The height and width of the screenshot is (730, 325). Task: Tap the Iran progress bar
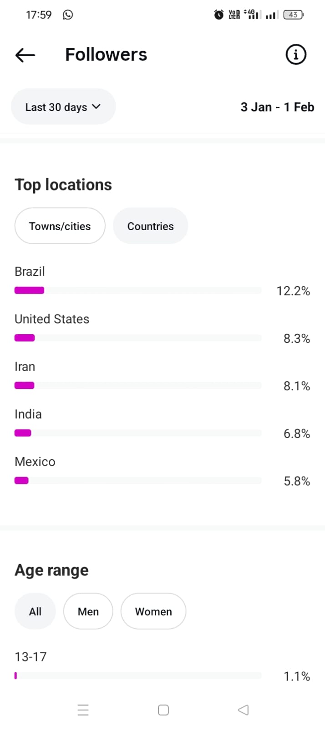[x=137, y=385]
